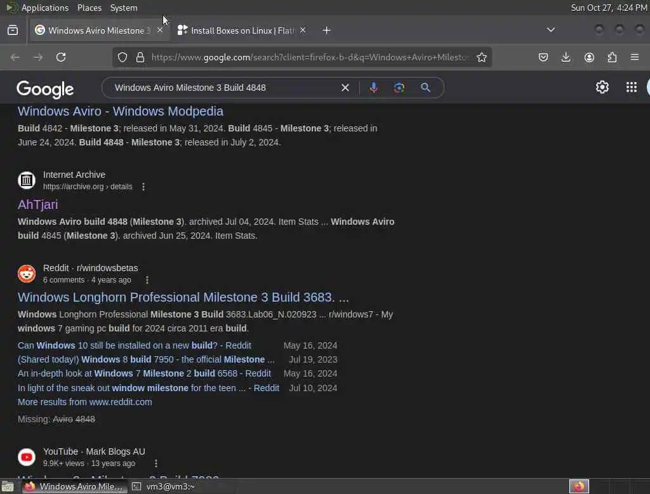Viewport: 650px width, 494px height.
Task: Open the Applications menu
Action: click(45, 8)
